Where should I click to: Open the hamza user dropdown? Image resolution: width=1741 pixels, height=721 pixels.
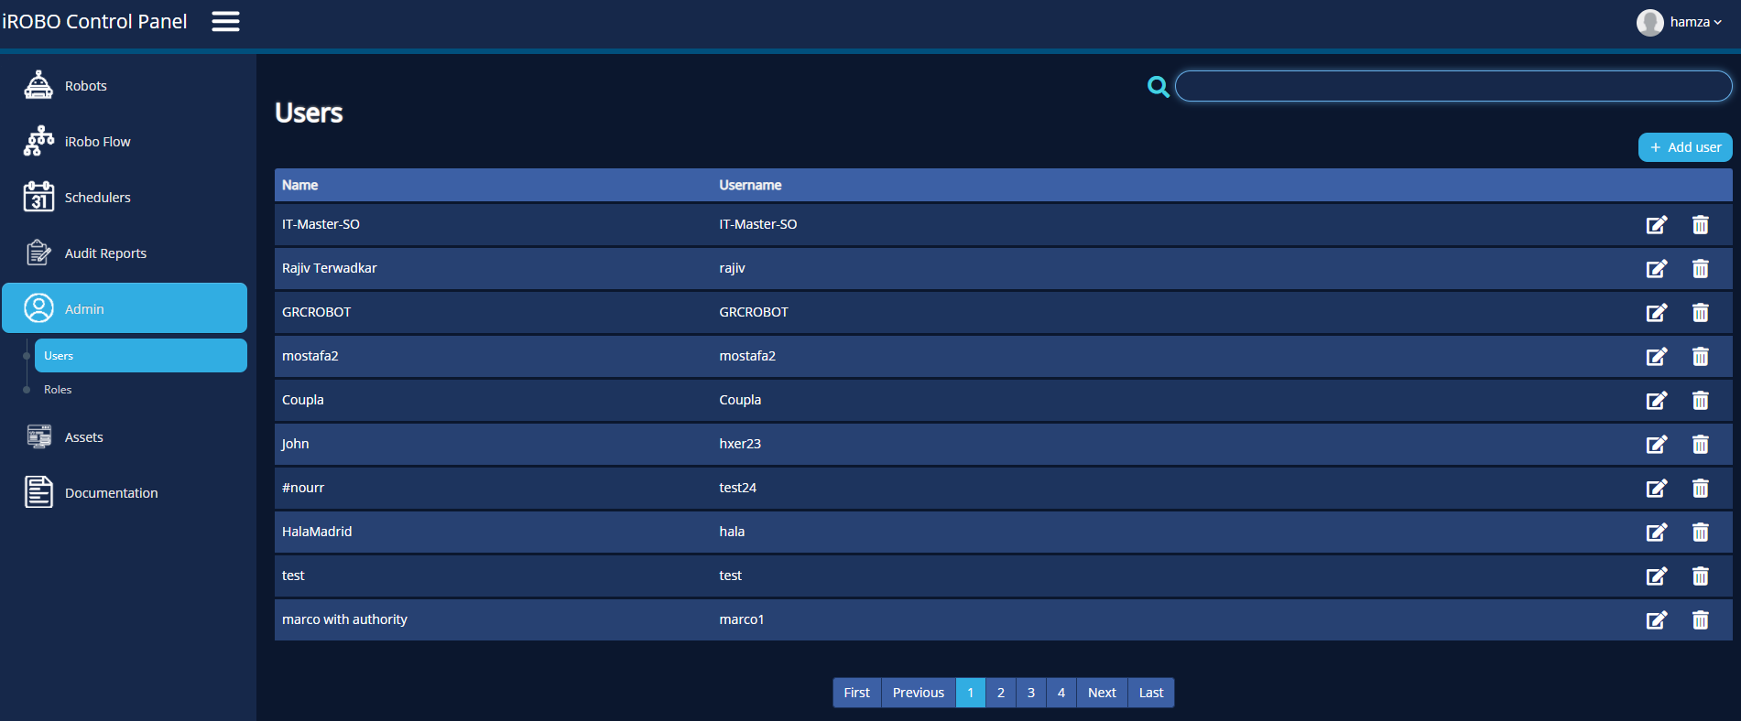[x=1680, y=22]
